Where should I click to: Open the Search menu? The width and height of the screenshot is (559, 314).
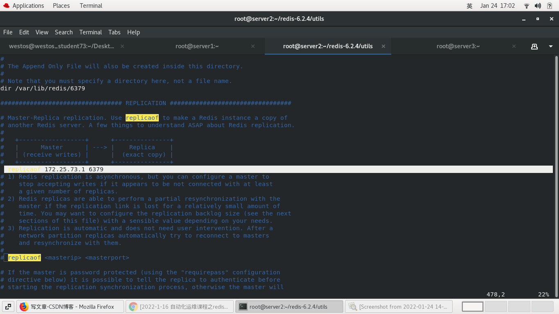[64, 32]
